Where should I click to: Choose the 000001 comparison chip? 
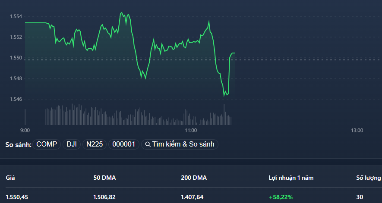coord(124,144)
